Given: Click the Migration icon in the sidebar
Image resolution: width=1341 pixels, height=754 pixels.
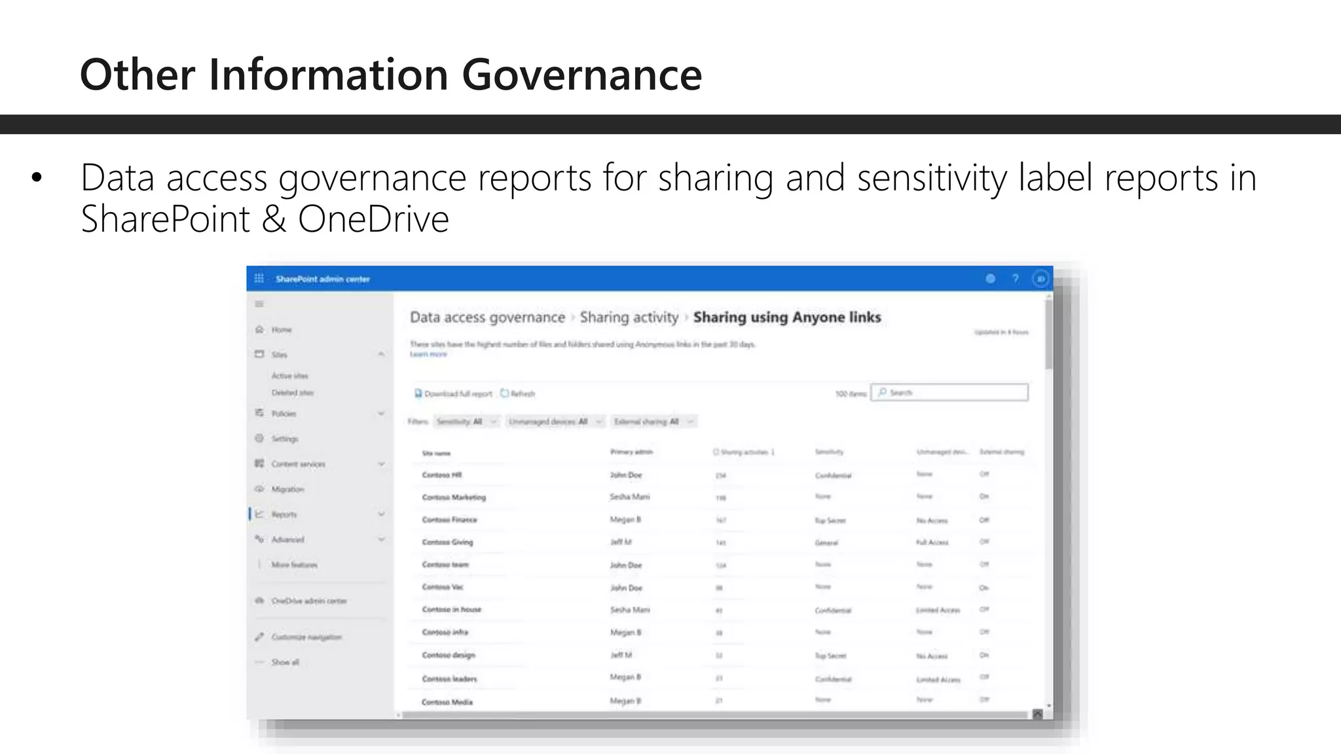Looking at the screenshot, I should 259,489.
